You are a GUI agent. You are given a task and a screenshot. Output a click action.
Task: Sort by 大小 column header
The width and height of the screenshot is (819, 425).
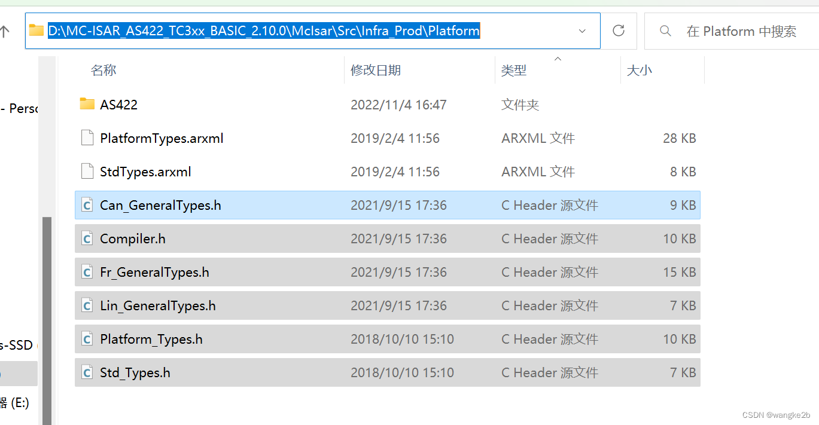(639, 70)
